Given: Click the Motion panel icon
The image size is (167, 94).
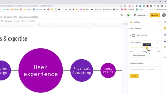Looking at the screenshot, I should click(131, 22).
